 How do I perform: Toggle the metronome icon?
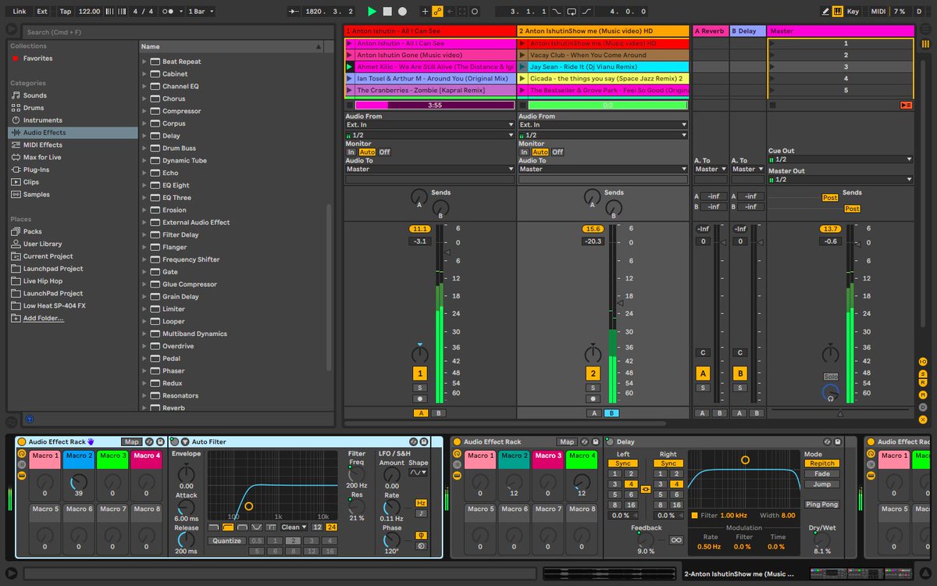pos(169,12)
